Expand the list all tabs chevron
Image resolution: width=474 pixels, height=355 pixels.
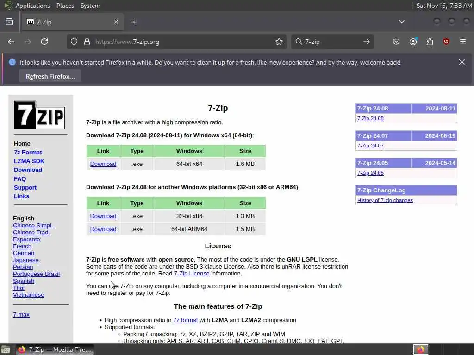coord(402,22)
